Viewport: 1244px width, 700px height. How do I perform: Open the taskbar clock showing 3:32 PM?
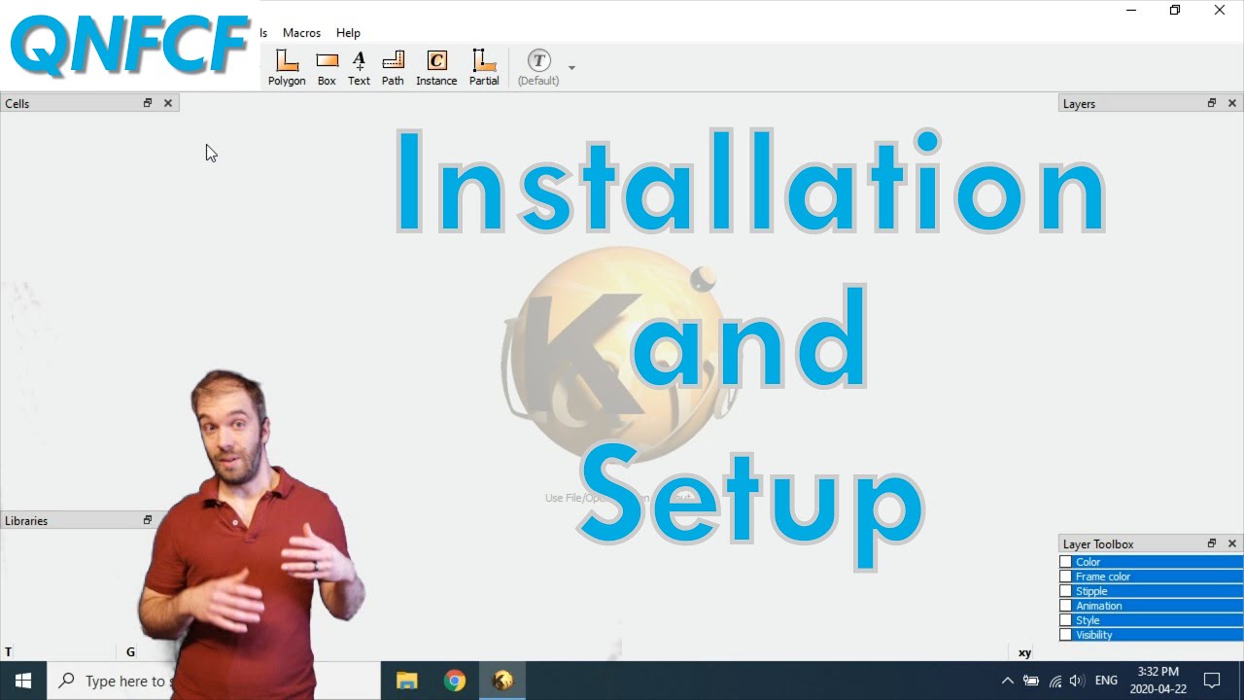tap(1158, 681)
